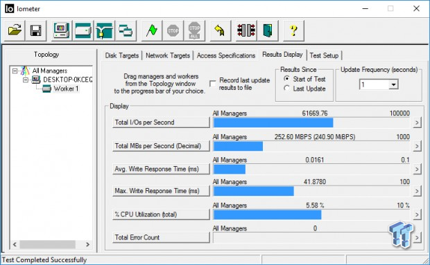Start a new manager
430x265 pixels.
pyautogui.click(x=62, y=30)
